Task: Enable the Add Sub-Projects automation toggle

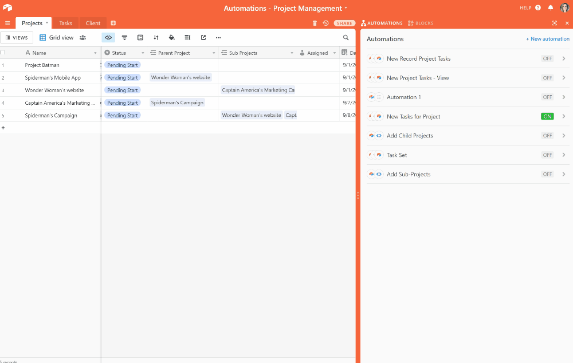Action: point(547,175)
